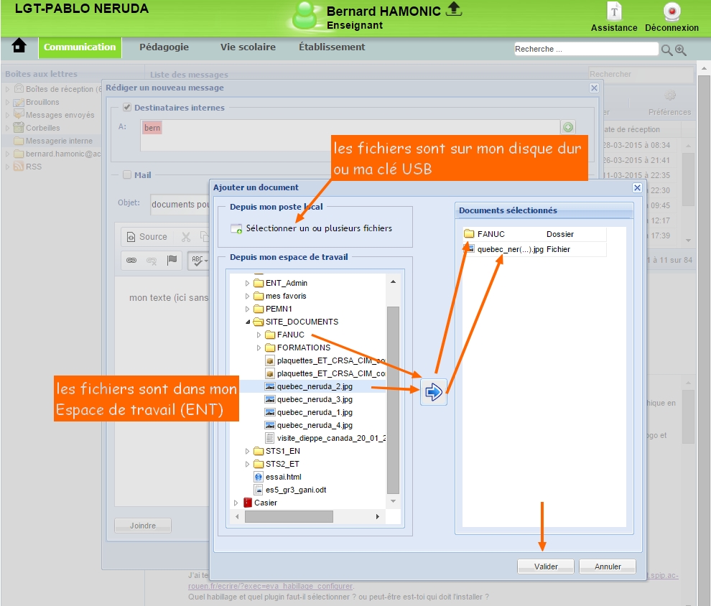Image resolution: width=711 pixels, height=606 pixels.
Task: Open the Assistance help icon
Action: [614, 12]
